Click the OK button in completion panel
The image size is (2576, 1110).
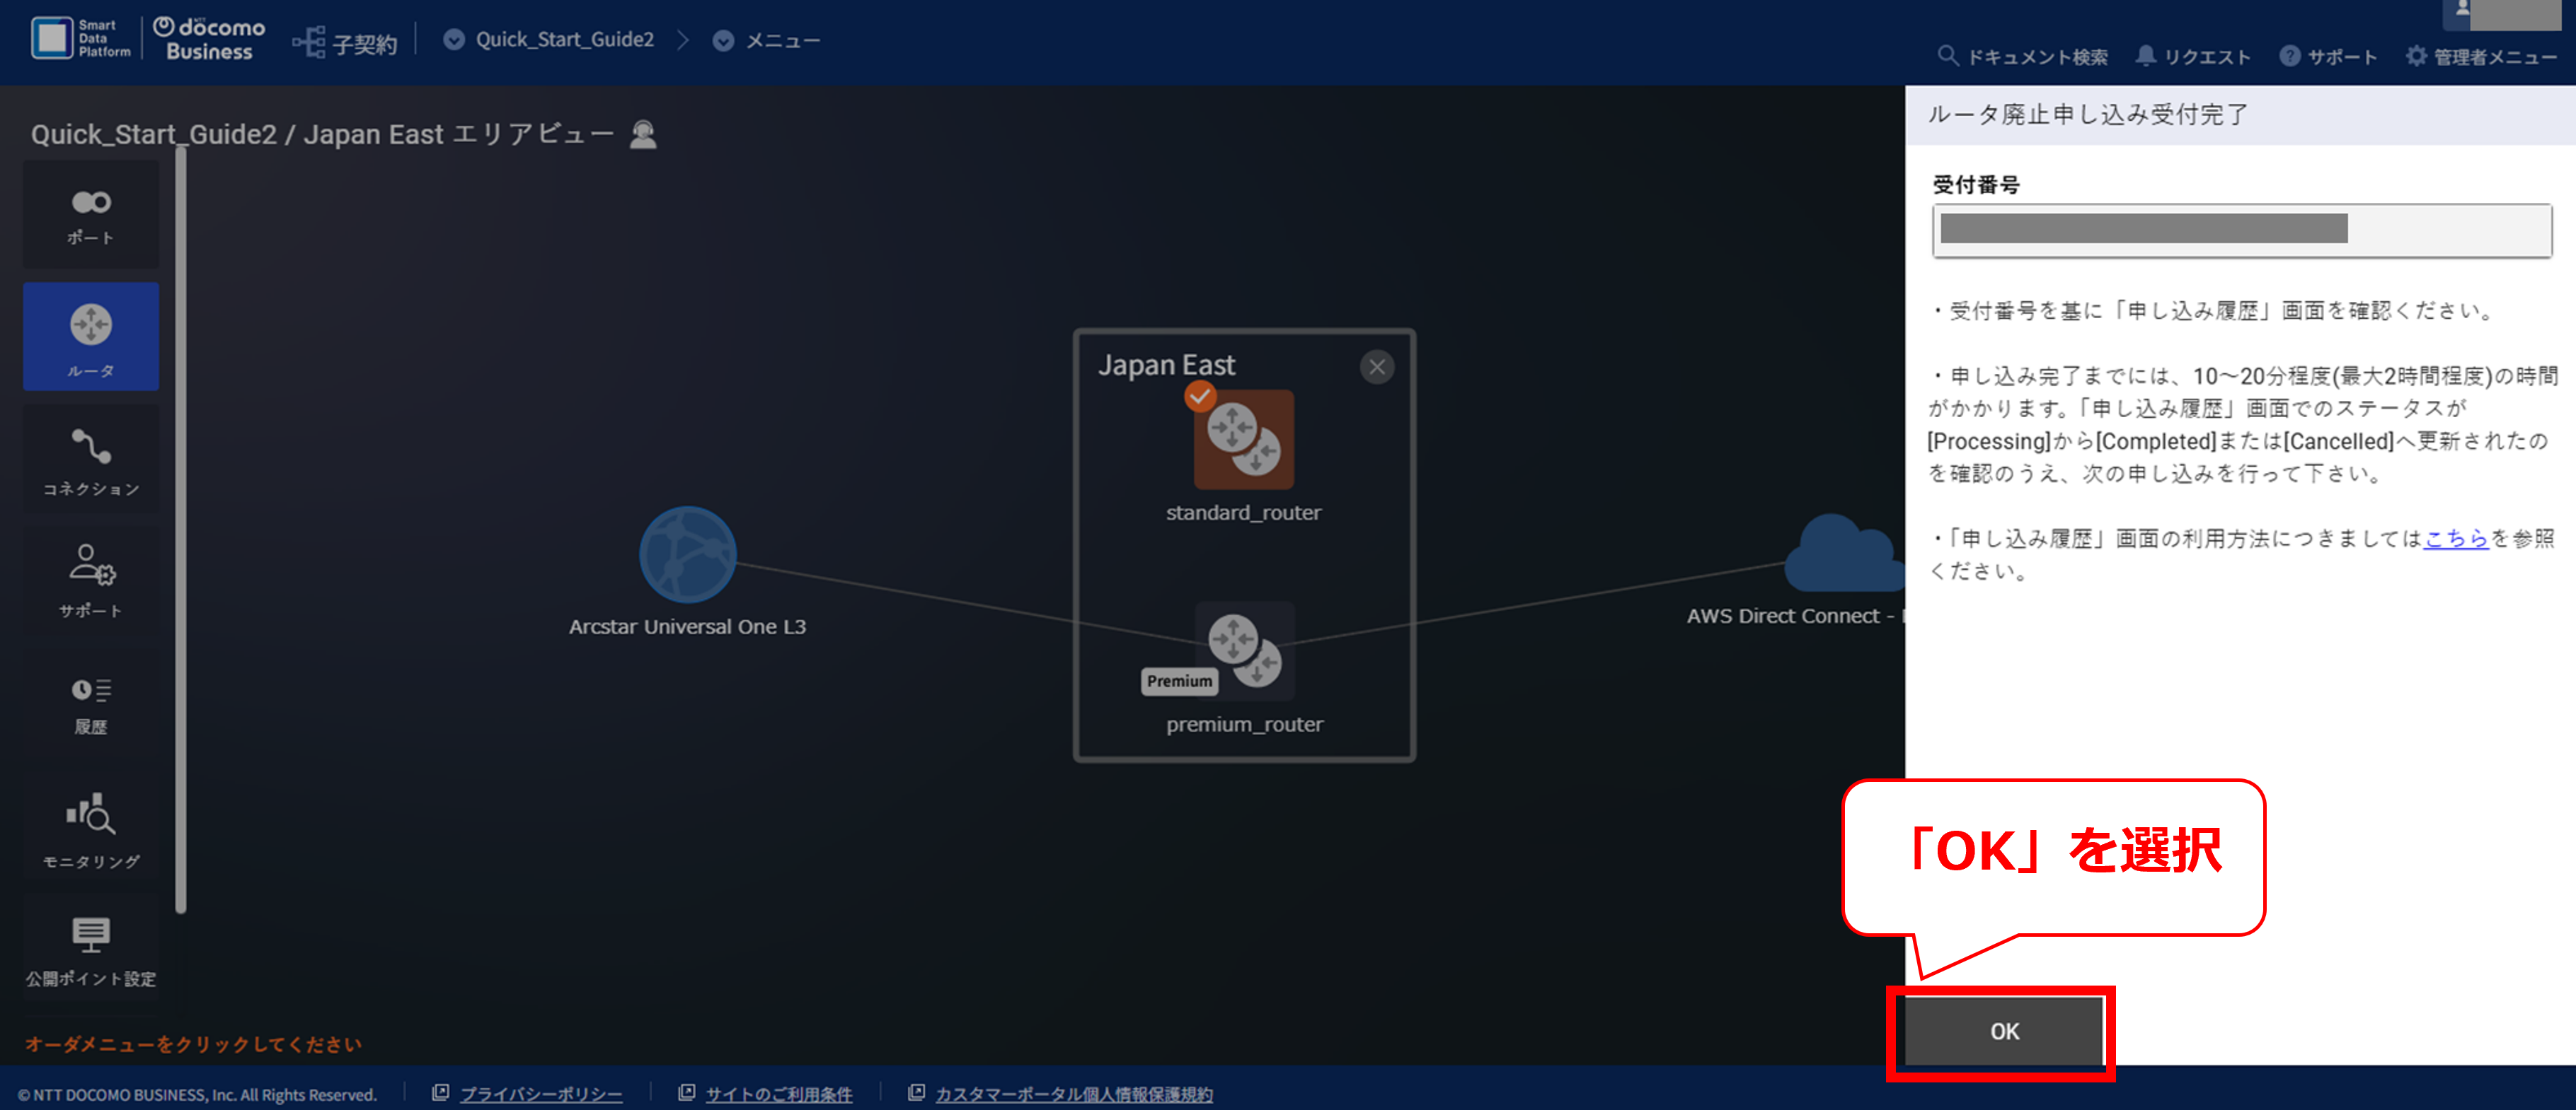2003,1031
